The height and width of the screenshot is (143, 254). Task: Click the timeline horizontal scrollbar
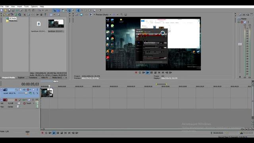(x=142, y=129)
